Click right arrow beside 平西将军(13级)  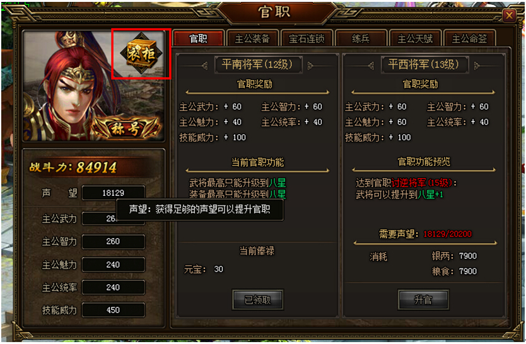(476, 66)
